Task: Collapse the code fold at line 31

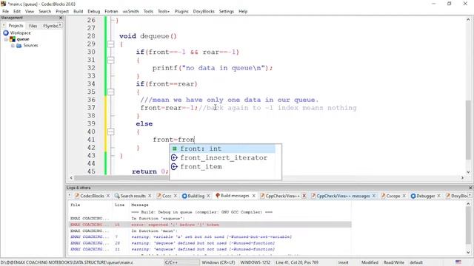Action: (111, 60)
